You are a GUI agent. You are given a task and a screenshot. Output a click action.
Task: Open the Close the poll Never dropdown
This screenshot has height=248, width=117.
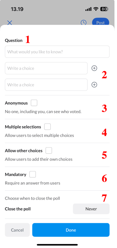click(x=91, y=209)
